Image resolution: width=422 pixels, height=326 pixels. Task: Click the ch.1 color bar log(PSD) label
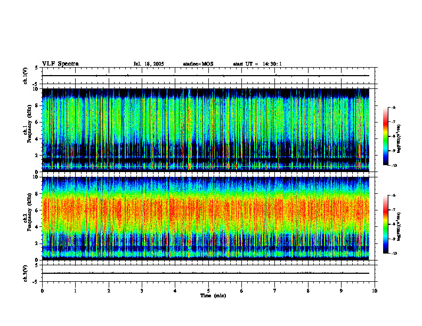click(x=399, y=139)
